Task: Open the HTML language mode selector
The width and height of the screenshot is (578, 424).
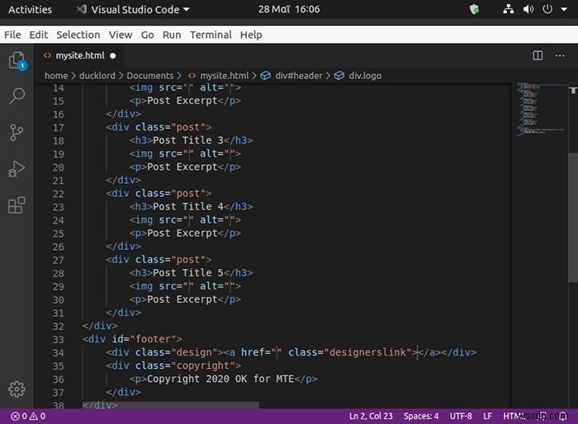Action: pyautogui.click(x=514, y=417)
